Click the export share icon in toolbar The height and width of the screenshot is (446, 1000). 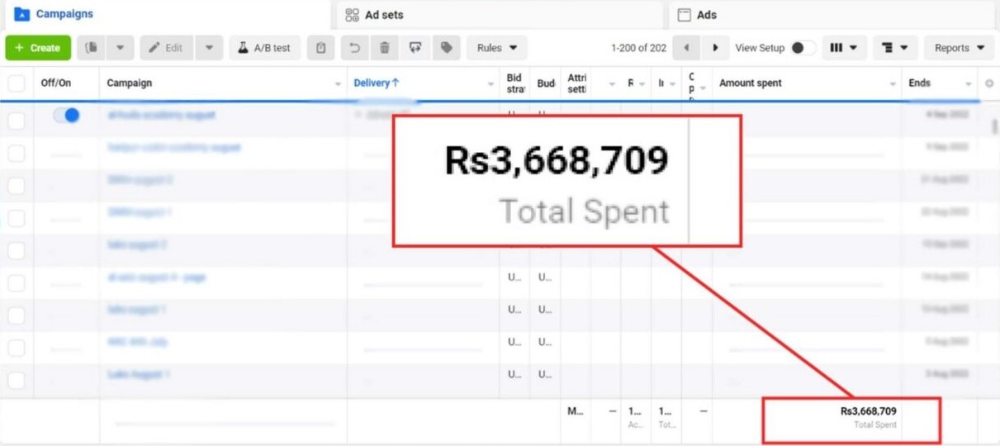click(415, 48)
